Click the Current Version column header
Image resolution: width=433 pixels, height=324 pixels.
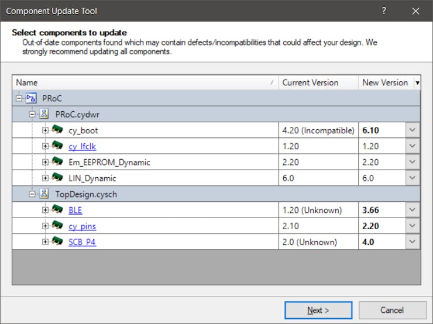click(x=318, y=82)
